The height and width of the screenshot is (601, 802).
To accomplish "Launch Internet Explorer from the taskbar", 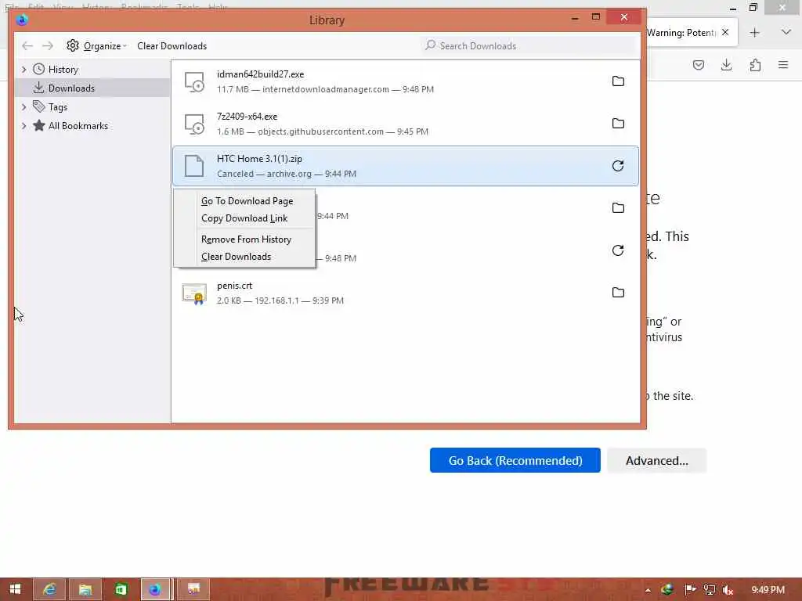I will coord(49,590).
